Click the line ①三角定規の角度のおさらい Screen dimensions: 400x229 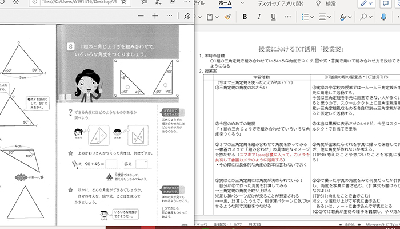tap(241, 88)
